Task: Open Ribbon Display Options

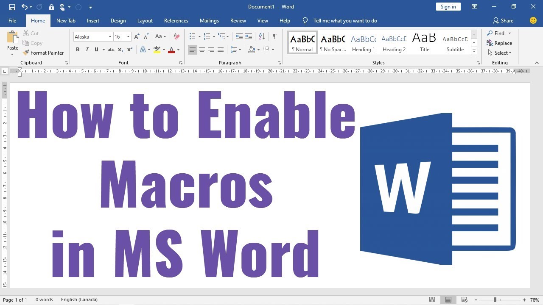Action: coord(475,7)
